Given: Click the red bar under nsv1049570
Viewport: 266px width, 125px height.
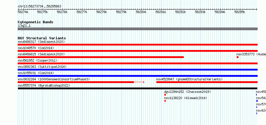Looking at the screenshot, I should [x=137, y=51].
